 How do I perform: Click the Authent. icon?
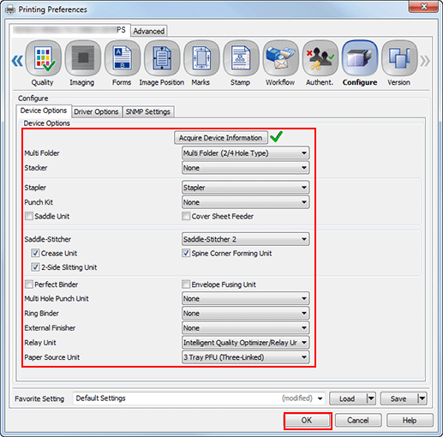[320, 58]
